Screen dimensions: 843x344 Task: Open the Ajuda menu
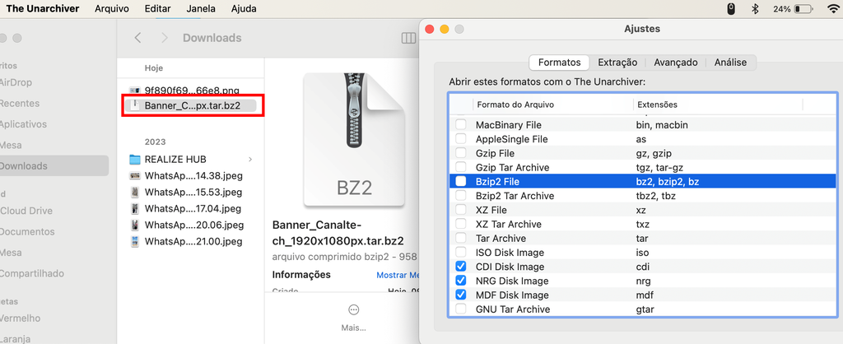point(244,8)
